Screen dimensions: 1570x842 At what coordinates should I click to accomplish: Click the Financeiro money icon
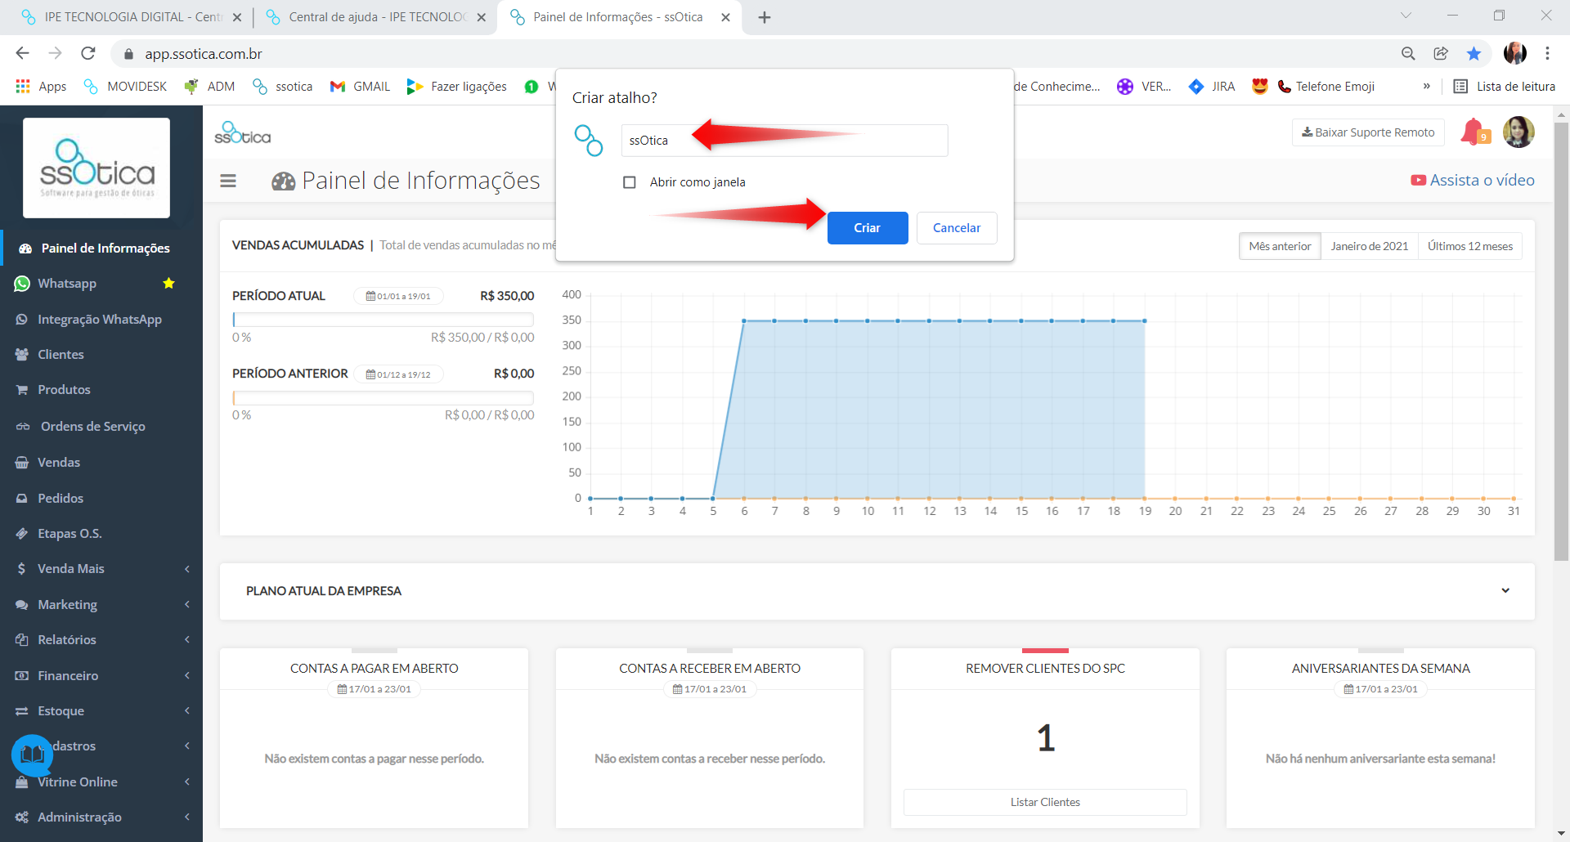click(x=22, y=676)
